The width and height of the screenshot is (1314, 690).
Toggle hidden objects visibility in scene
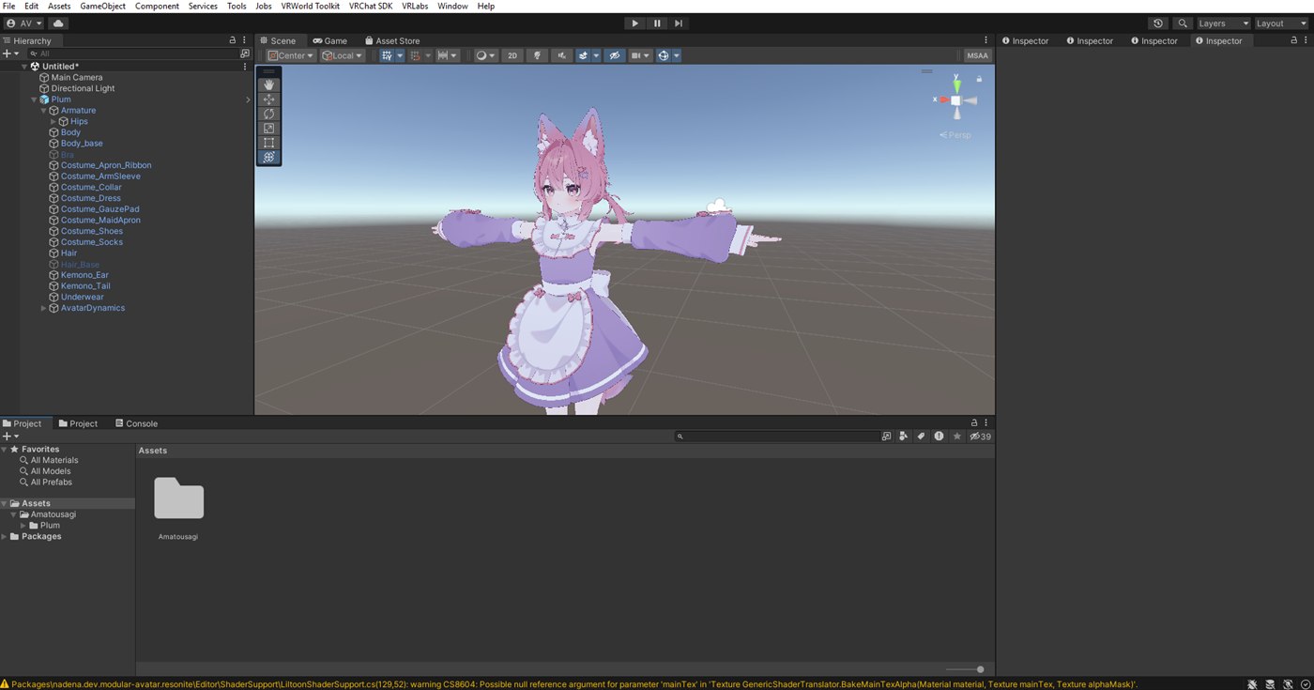(615, 55)
